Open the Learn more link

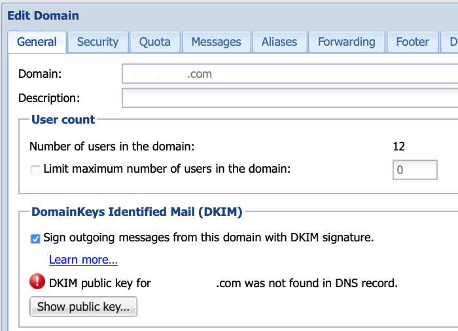point(83,260)
